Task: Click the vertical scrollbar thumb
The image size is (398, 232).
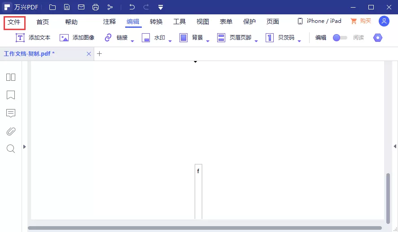Action: click(388, 198)
